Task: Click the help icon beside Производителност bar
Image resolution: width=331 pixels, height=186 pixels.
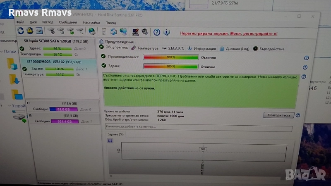Action: (x=306, y=58)
